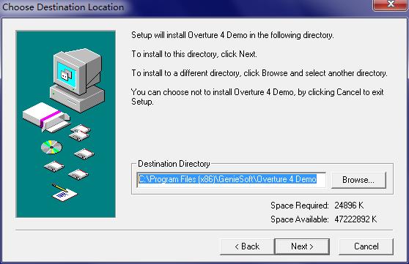
Task: Cancel the Overture 4 Demo setup
Action: (366, 246)
